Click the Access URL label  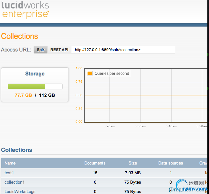tap(16, 50)
